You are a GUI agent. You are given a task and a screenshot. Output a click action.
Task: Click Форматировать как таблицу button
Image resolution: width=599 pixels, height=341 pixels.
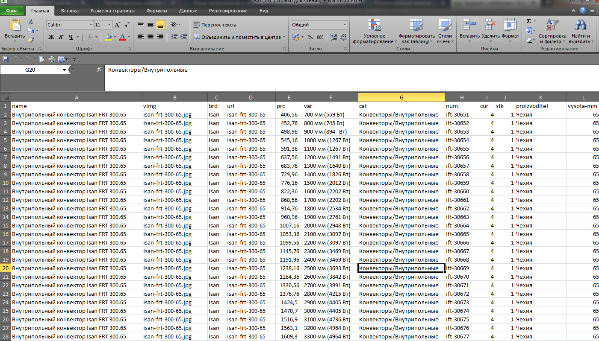pos(416,31)
